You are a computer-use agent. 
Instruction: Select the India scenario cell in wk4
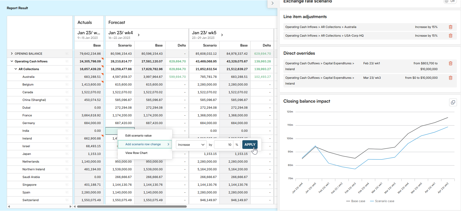click(120, 131)
